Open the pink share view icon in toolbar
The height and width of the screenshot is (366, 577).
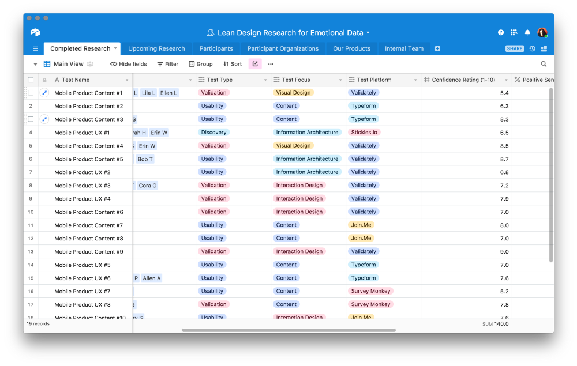(x=254, y=64)
